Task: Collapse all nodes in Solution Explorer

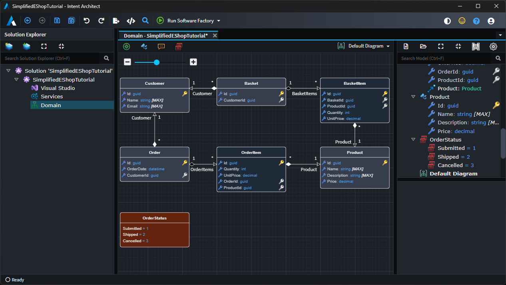Action: click(x=61, y=46)
